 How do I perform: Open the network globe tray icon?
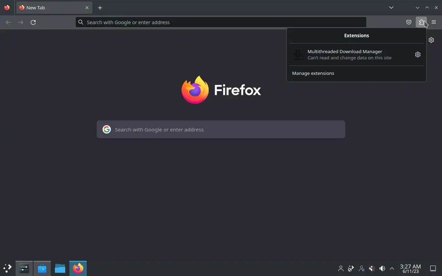tap(351, 268)
